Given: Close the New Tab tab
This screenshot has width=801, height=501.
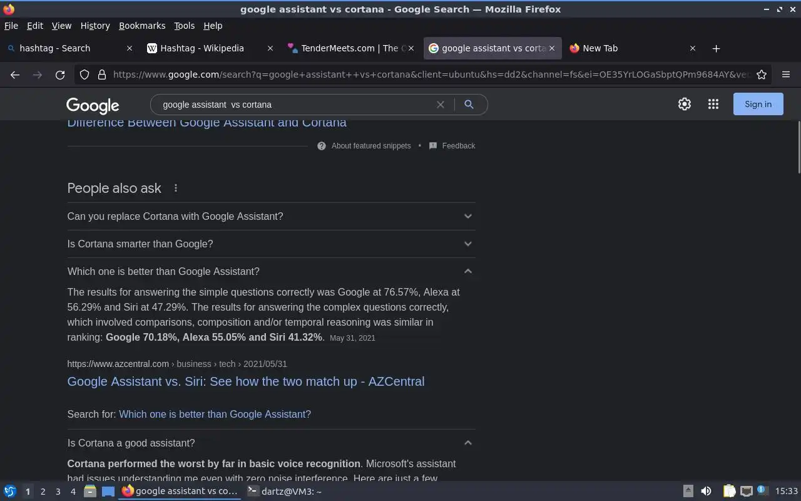Looking at the screenshot, I should point(693,48).
